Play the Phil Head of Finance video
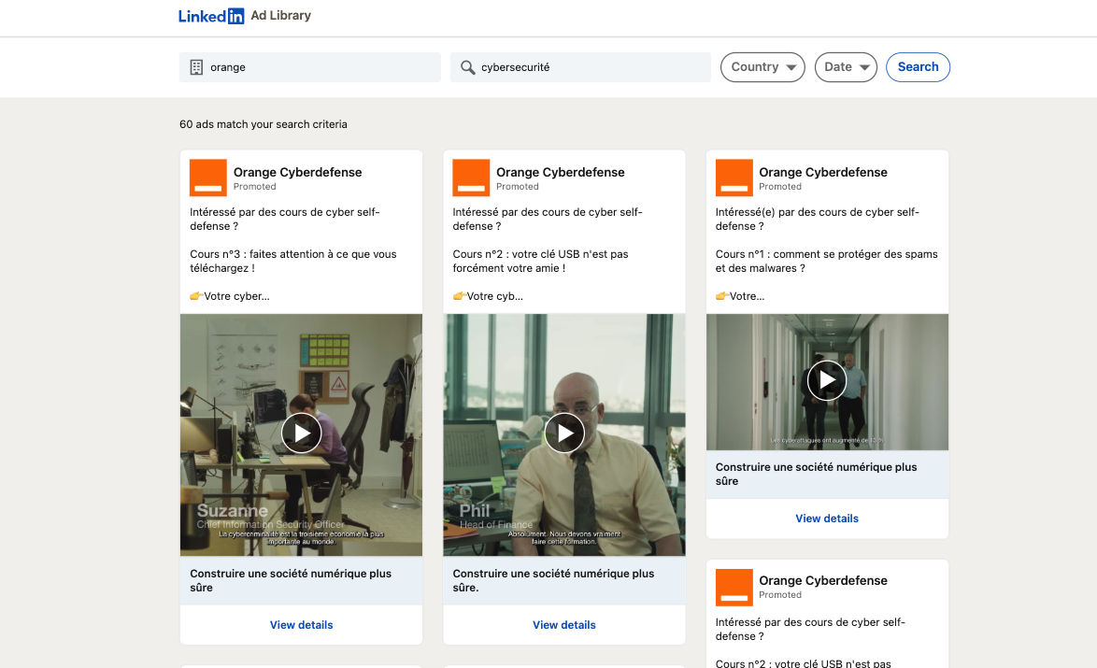 [564, 433]
